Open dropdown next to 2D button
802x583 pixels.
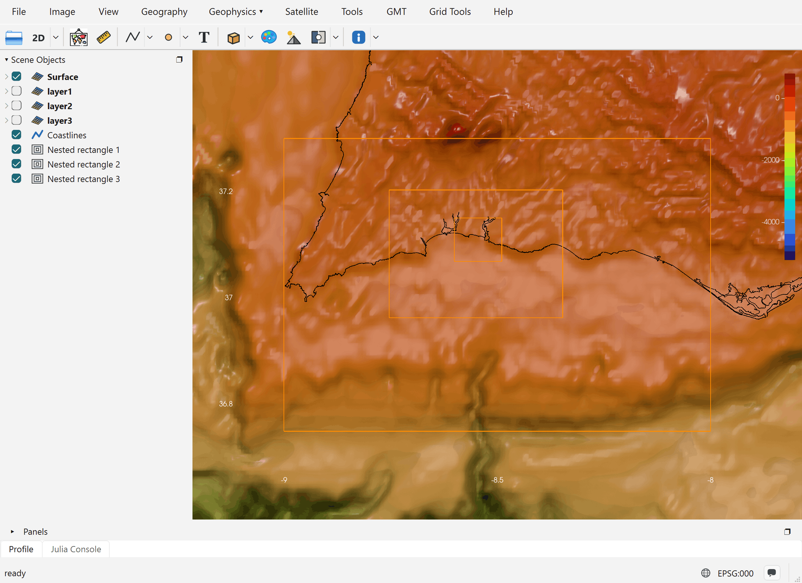55,38
